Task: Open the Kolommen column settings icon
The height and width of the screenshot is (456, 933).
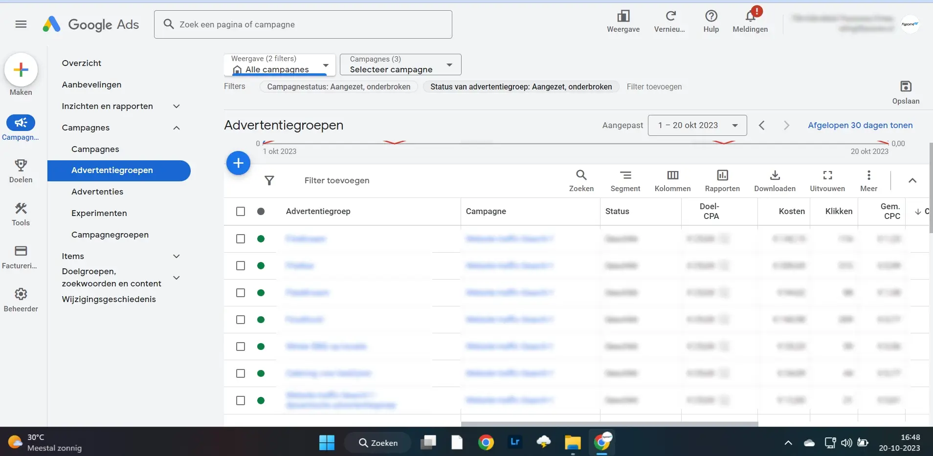Action: [x=672, y=176]
